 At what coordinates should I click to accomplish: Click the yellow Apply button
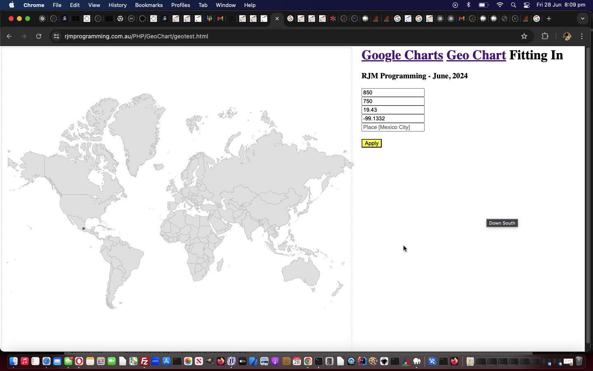click(x=371, y=143)
